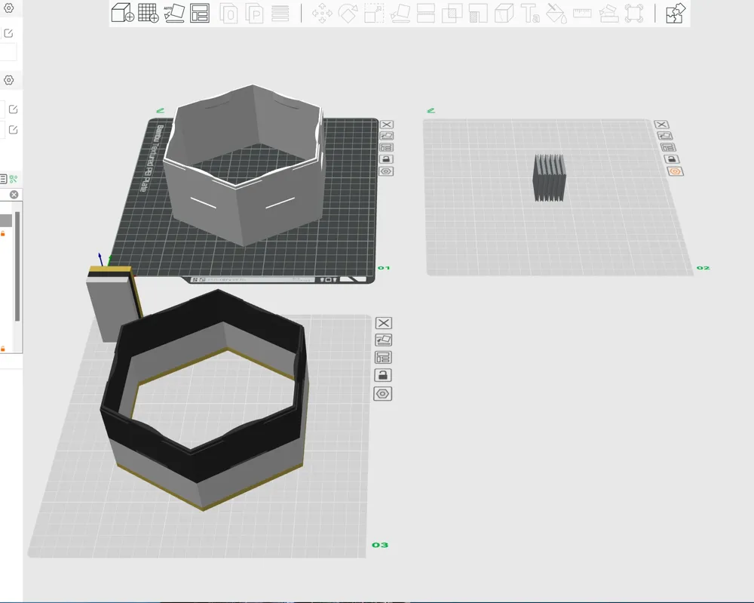The width and height of the screenshot is (754, 603).
Task: Select Split to objects (O) tool
Action: click(228, 14)
